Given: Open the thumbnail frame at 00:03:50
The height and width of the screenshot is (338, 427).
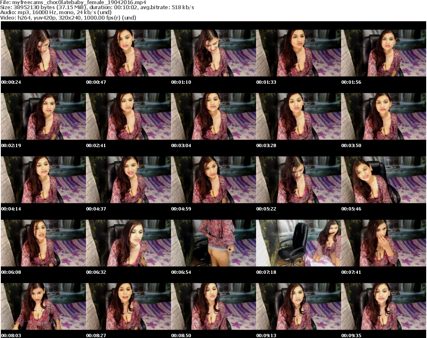Looking at the screenshot, I should pyautogui.click(x=384, y=116).
